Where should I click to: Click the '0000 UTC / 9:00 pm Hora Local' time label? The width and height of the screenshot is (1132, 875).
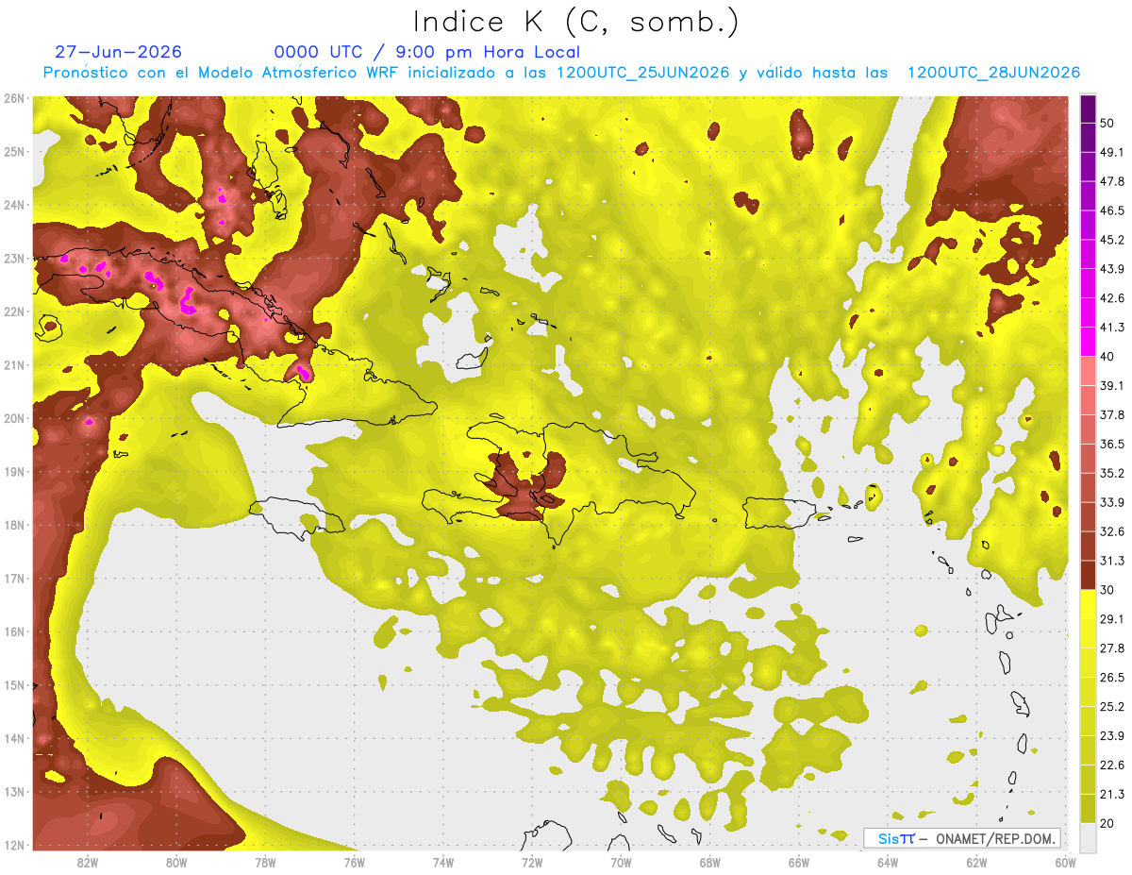427,52
